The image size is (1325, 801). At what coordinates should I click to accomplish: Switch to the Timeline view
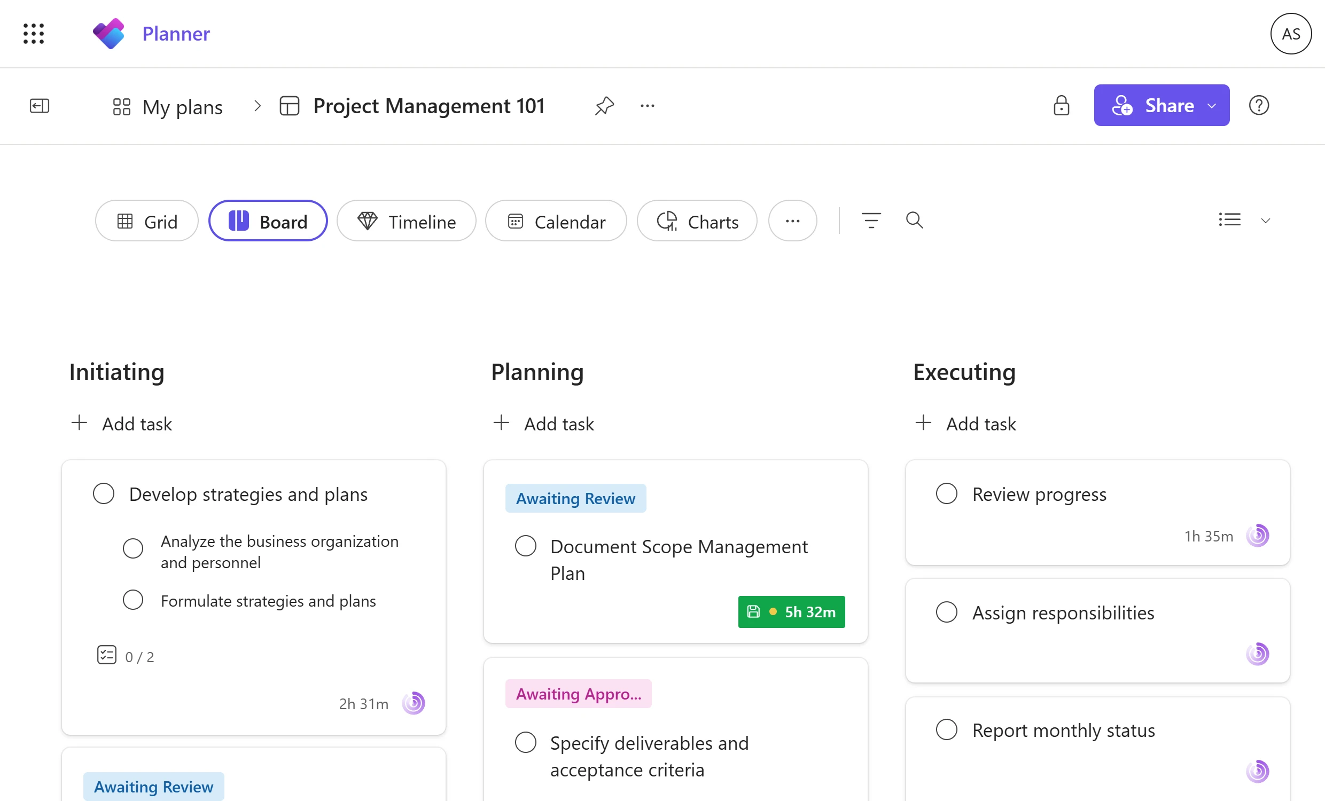407,221
